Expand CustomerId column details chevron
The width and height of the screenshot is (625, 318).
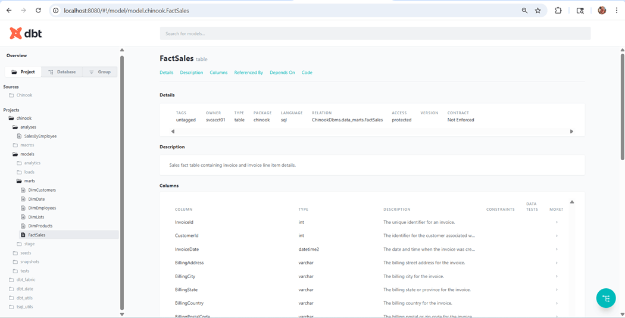click(x=557, y=236)
